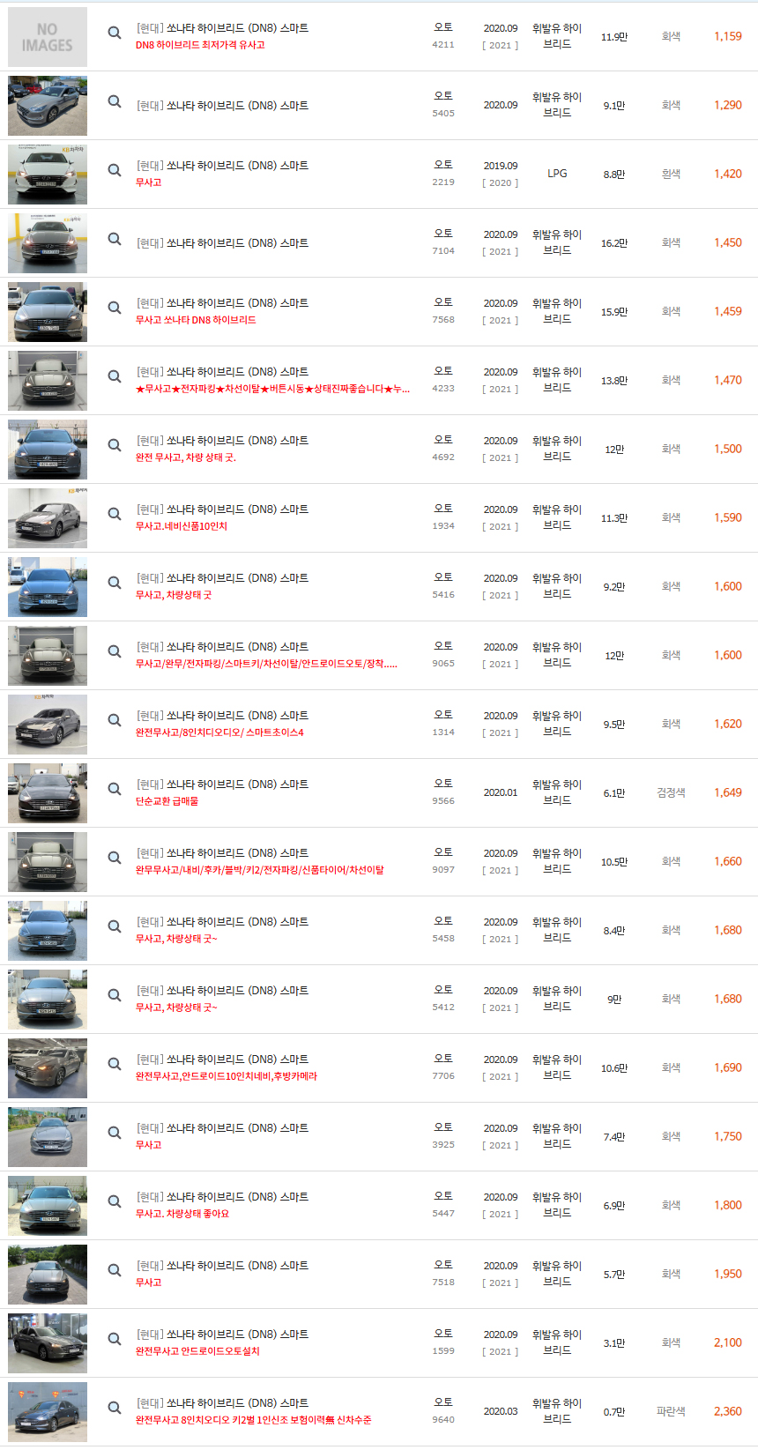Click the LPG fuel type cell
Viewport: 758px width, 1450px height.
(x=557, y=174)
